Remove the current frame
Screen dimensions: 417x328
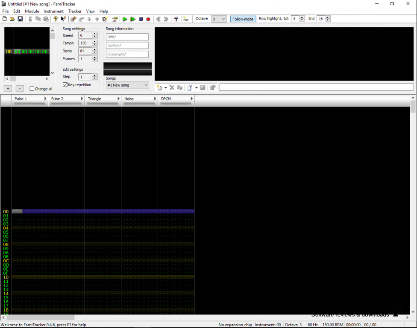(81, 19)
